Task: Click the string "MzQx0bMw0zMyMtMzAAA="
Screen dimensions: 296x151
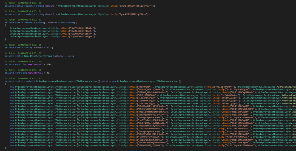Action: 152,126
